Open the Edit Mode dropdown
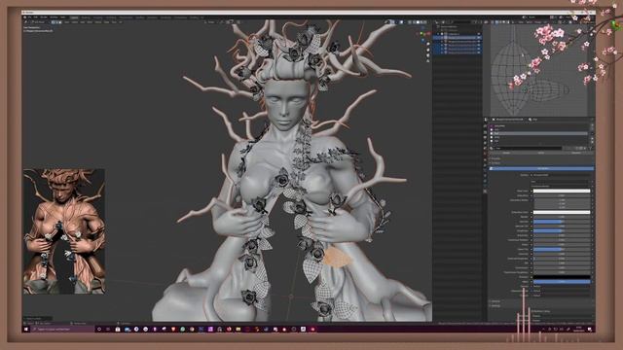This screenshot has width=623, height=350. tap(39, 22)
